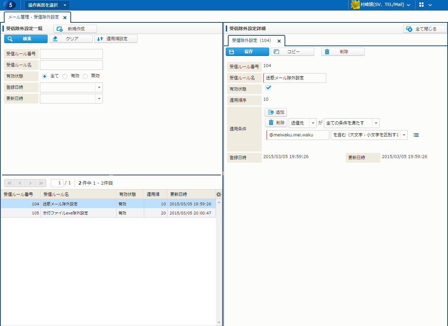The height and width of the screenshot is (326, 448).
Task: Open the 全ての条件を満たす dropdown
Action: click(376, 123)
